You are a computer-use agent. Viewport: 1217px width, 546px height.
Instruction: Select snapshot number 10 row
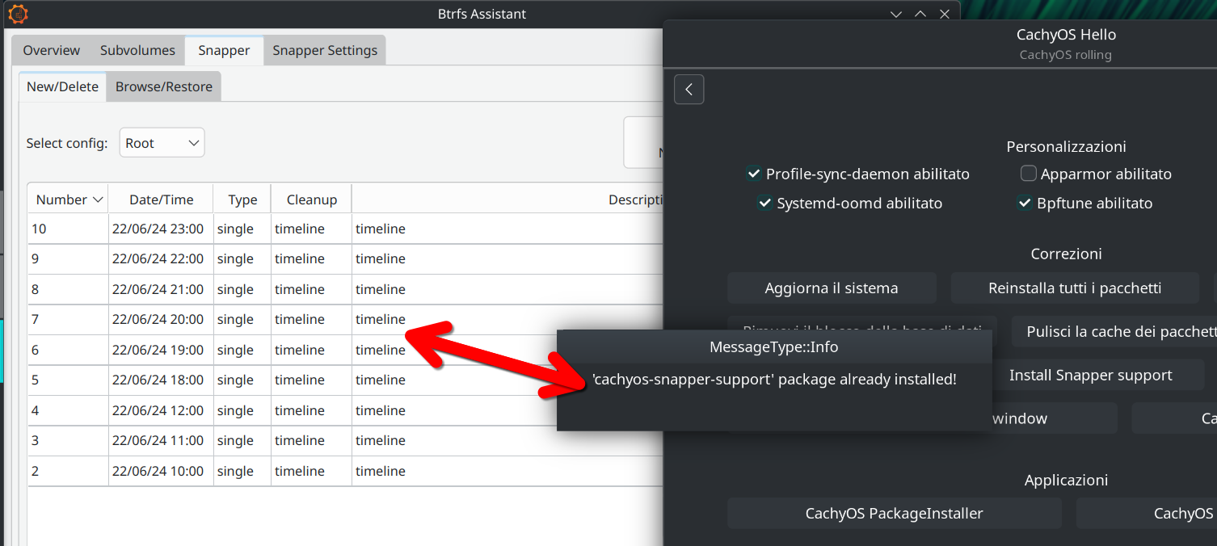346,229
